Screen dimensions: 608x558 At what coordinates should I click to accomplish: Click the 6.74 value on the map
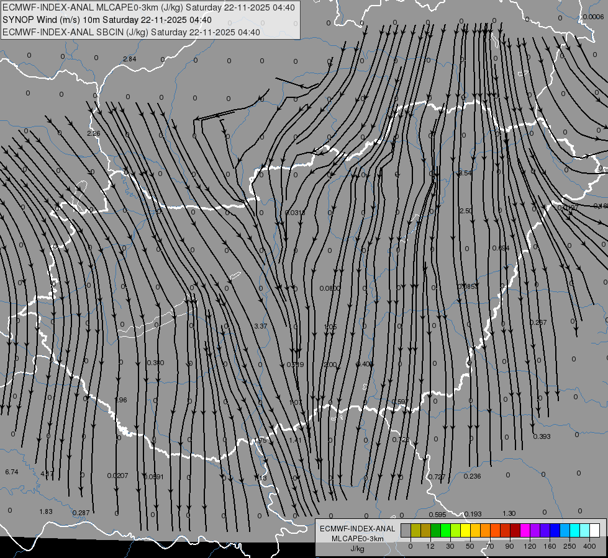[x=11, y=472]
